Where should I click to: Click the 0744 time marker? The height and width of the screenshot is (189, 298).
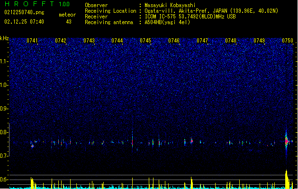[x=117, y=41]
